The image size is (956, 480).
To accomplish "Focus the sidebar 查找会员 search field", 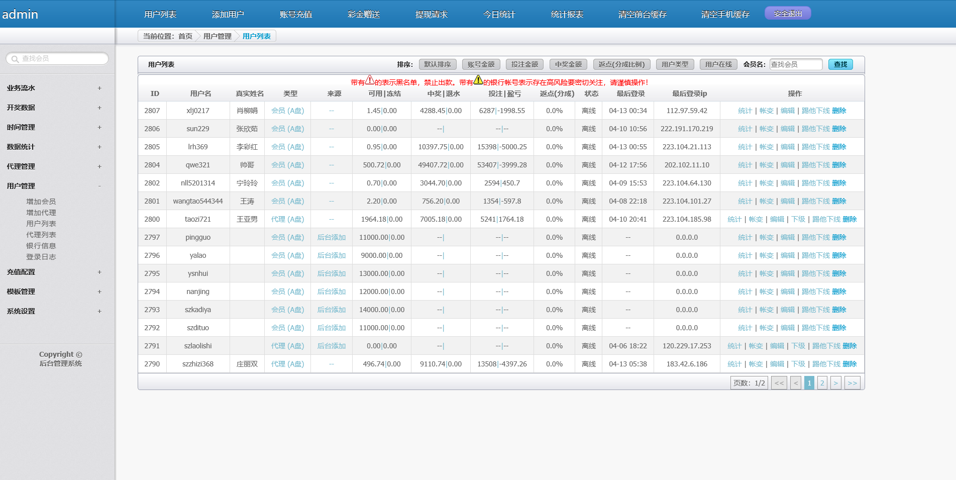I will pyautogui.click(x=57, y=59).
